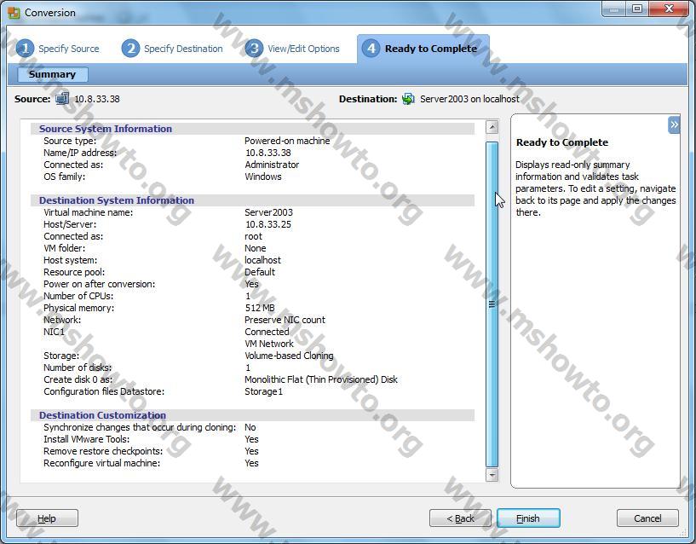Click the 'NIC1' row label
Image resolution: width=696 pixels, height=544 pixels.
54,332
